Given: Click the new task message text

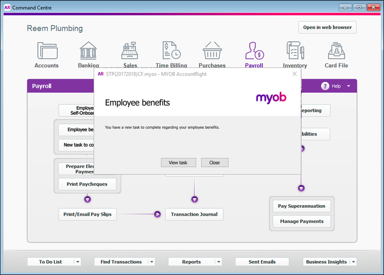Looking at the screenshot, I should (x=162, y=127).
